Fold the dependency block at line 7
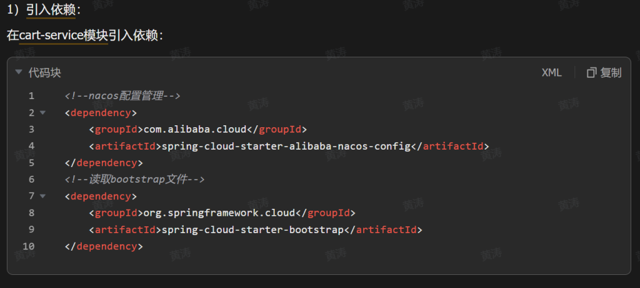This screenshot has height=288, width=640. click(x=42, y=196)
